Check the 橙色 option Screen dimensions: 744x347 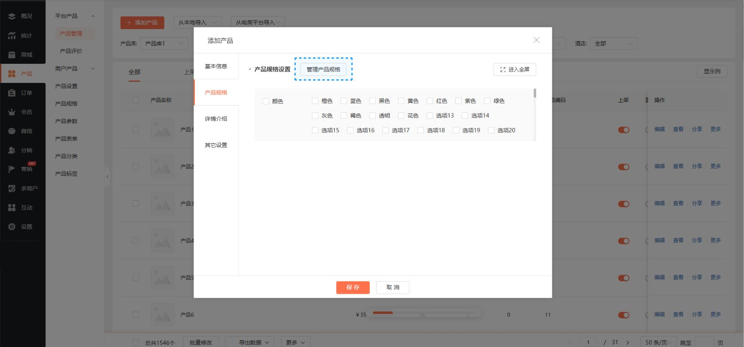tap(315, 101)
